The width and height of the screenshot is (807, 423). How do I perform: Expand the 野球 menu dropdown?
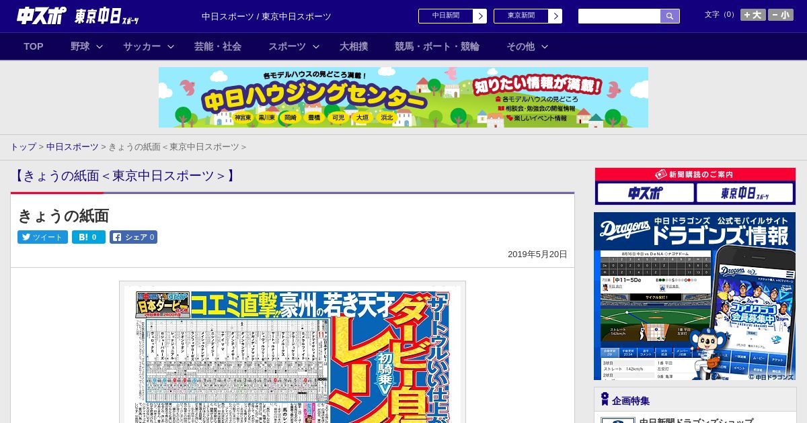pos(87,46)
